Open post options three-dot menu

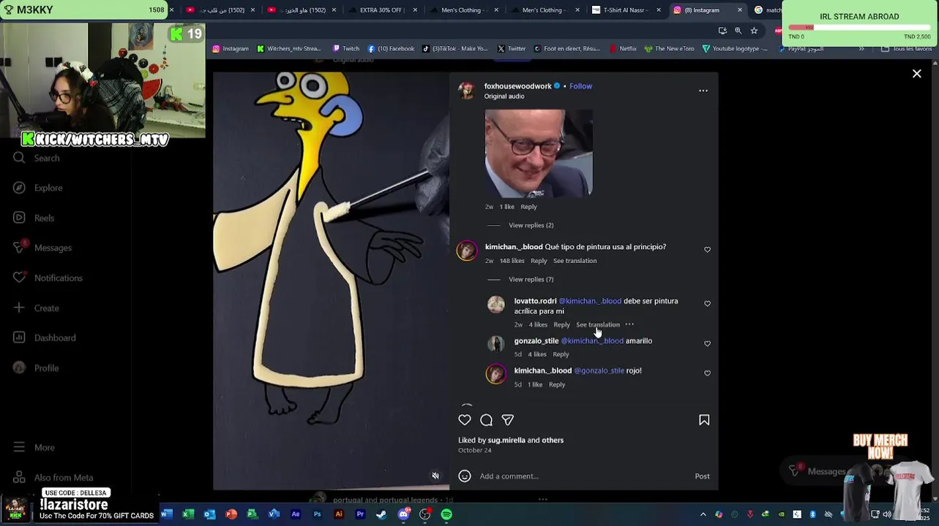tap(703, 91)
